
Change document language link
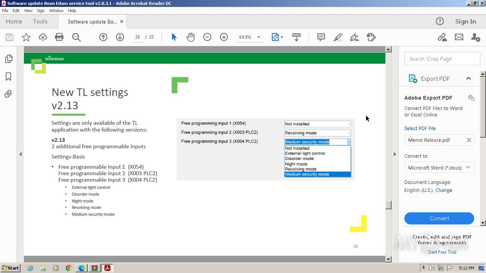pyautogui.click(x=443, y=190)
